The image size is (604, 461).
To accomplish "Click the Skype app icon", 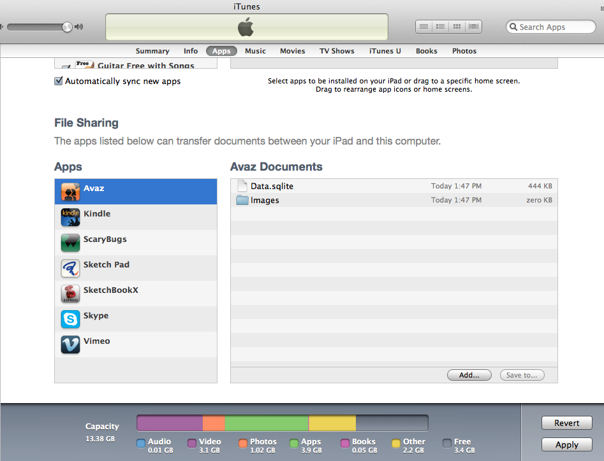I will (70, 319).
